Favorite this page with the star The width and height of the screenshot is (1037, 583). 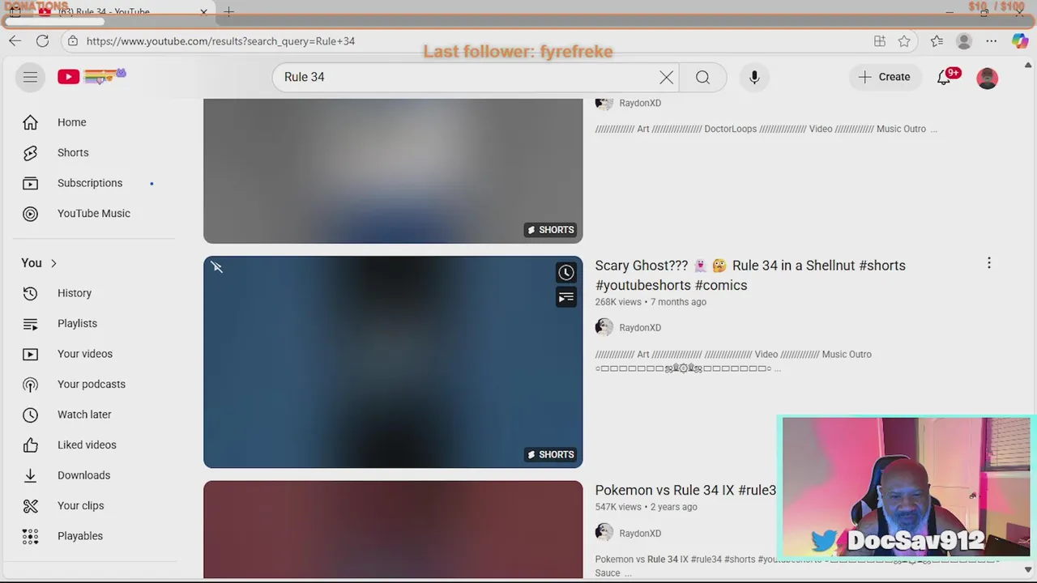pos(904,41)
